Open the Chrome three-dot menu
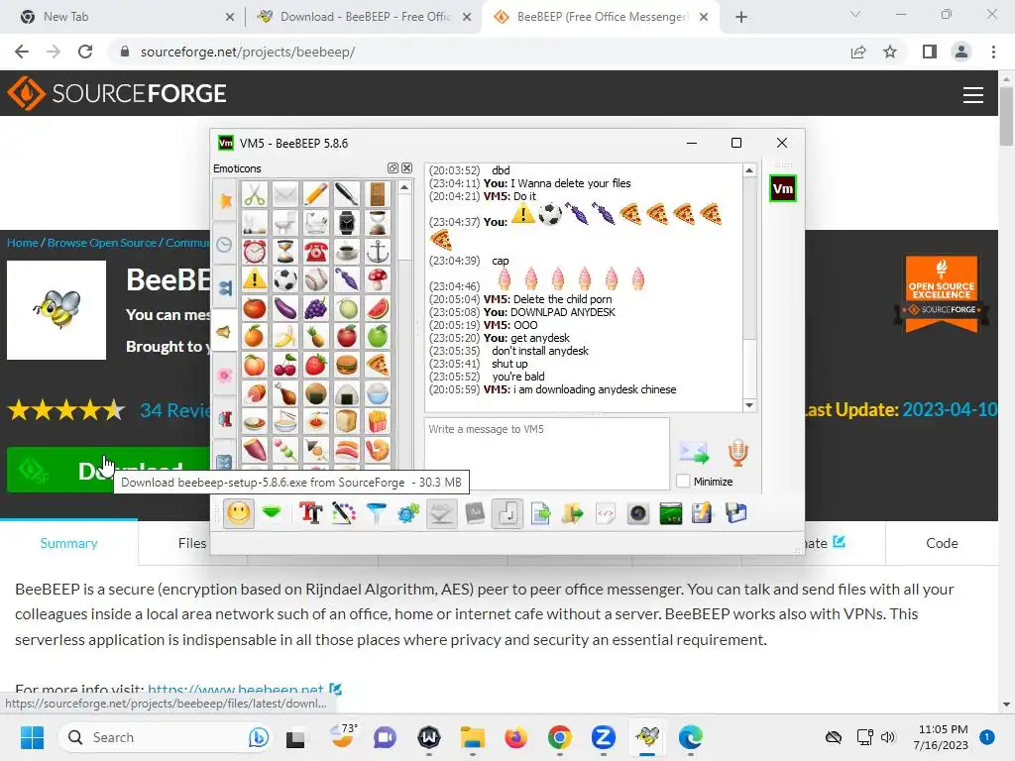The height and width of the screenshot is (761, 1015). coord(993,52)
